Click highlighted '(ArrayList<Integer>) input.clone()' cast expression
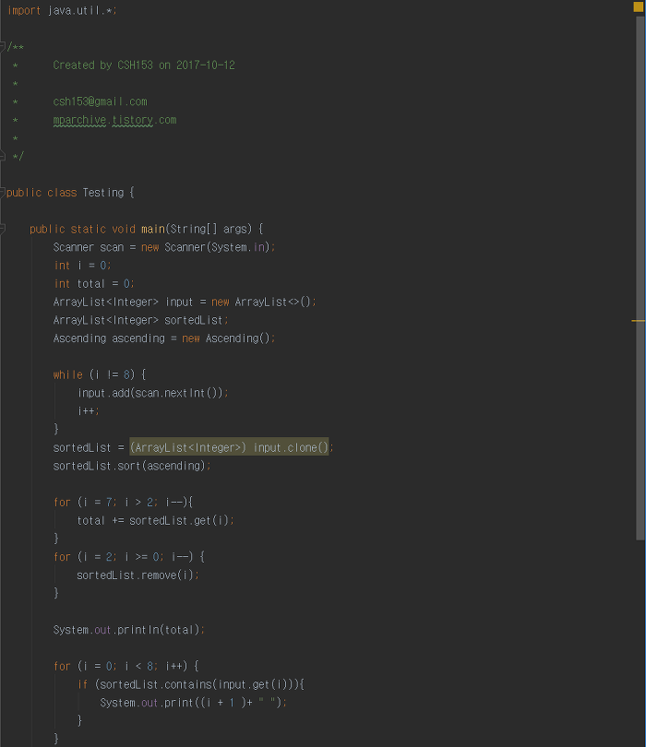The width and height of the screenshot is (646, 747). 229,447
